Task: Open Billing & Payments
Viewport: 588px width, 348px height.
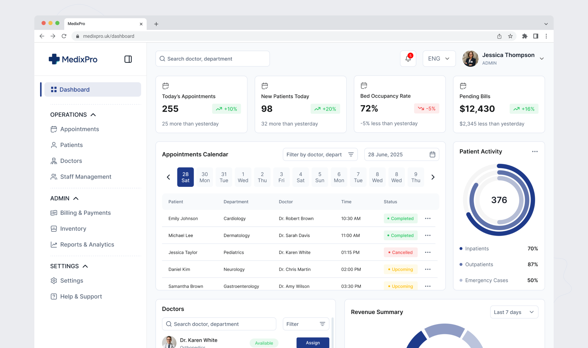Action: (x=85, y=213)
